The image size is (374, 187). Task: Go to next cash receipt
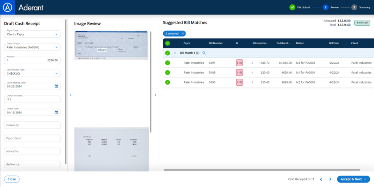[330, 179]
